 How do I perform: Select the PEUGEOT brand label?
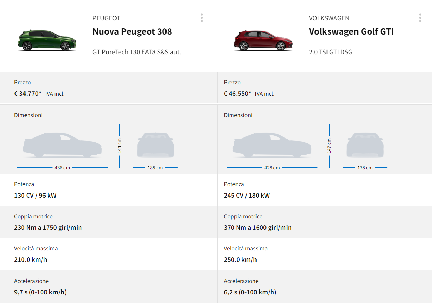106,18
